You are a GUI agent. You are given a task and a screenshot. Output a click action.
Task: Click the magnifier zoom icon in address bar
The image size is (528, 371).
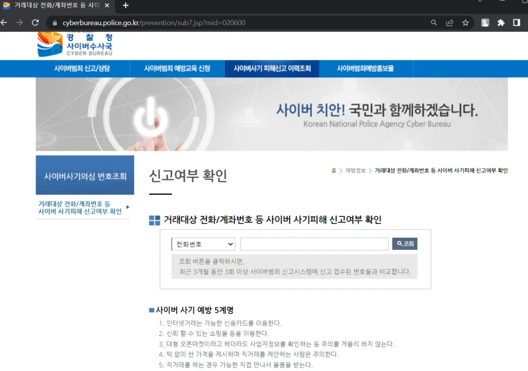click(x=434, y=23)
